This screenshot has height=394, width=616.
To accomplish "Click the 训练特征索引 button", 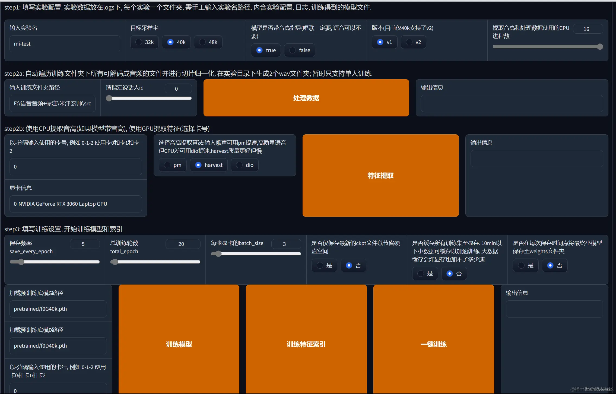I will (x=306, y=344).
